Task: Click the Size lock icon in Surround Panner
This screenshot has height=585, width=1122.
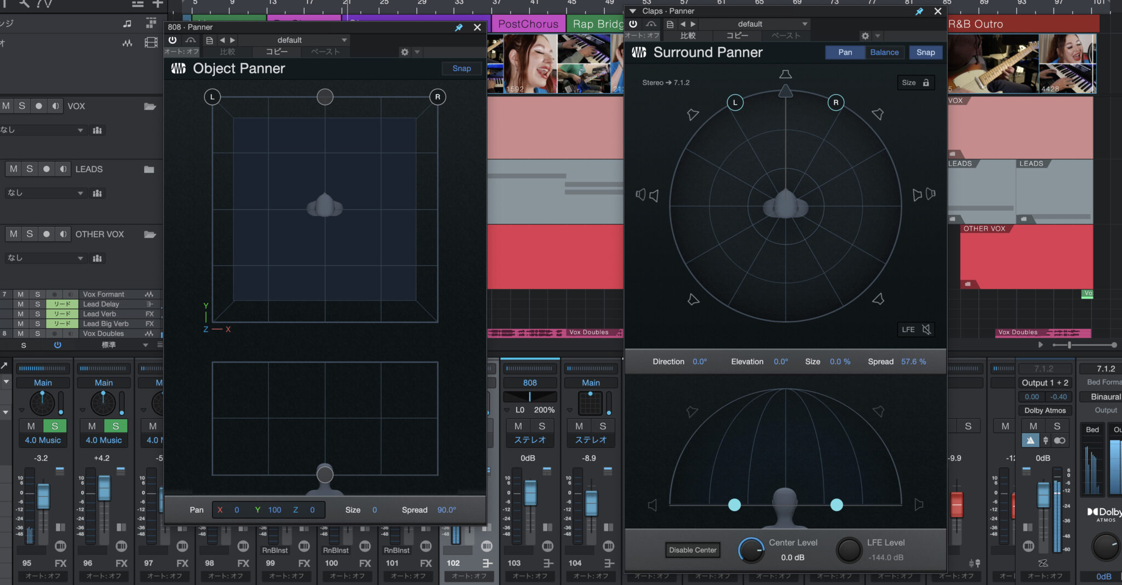Action: click(926, 82)
